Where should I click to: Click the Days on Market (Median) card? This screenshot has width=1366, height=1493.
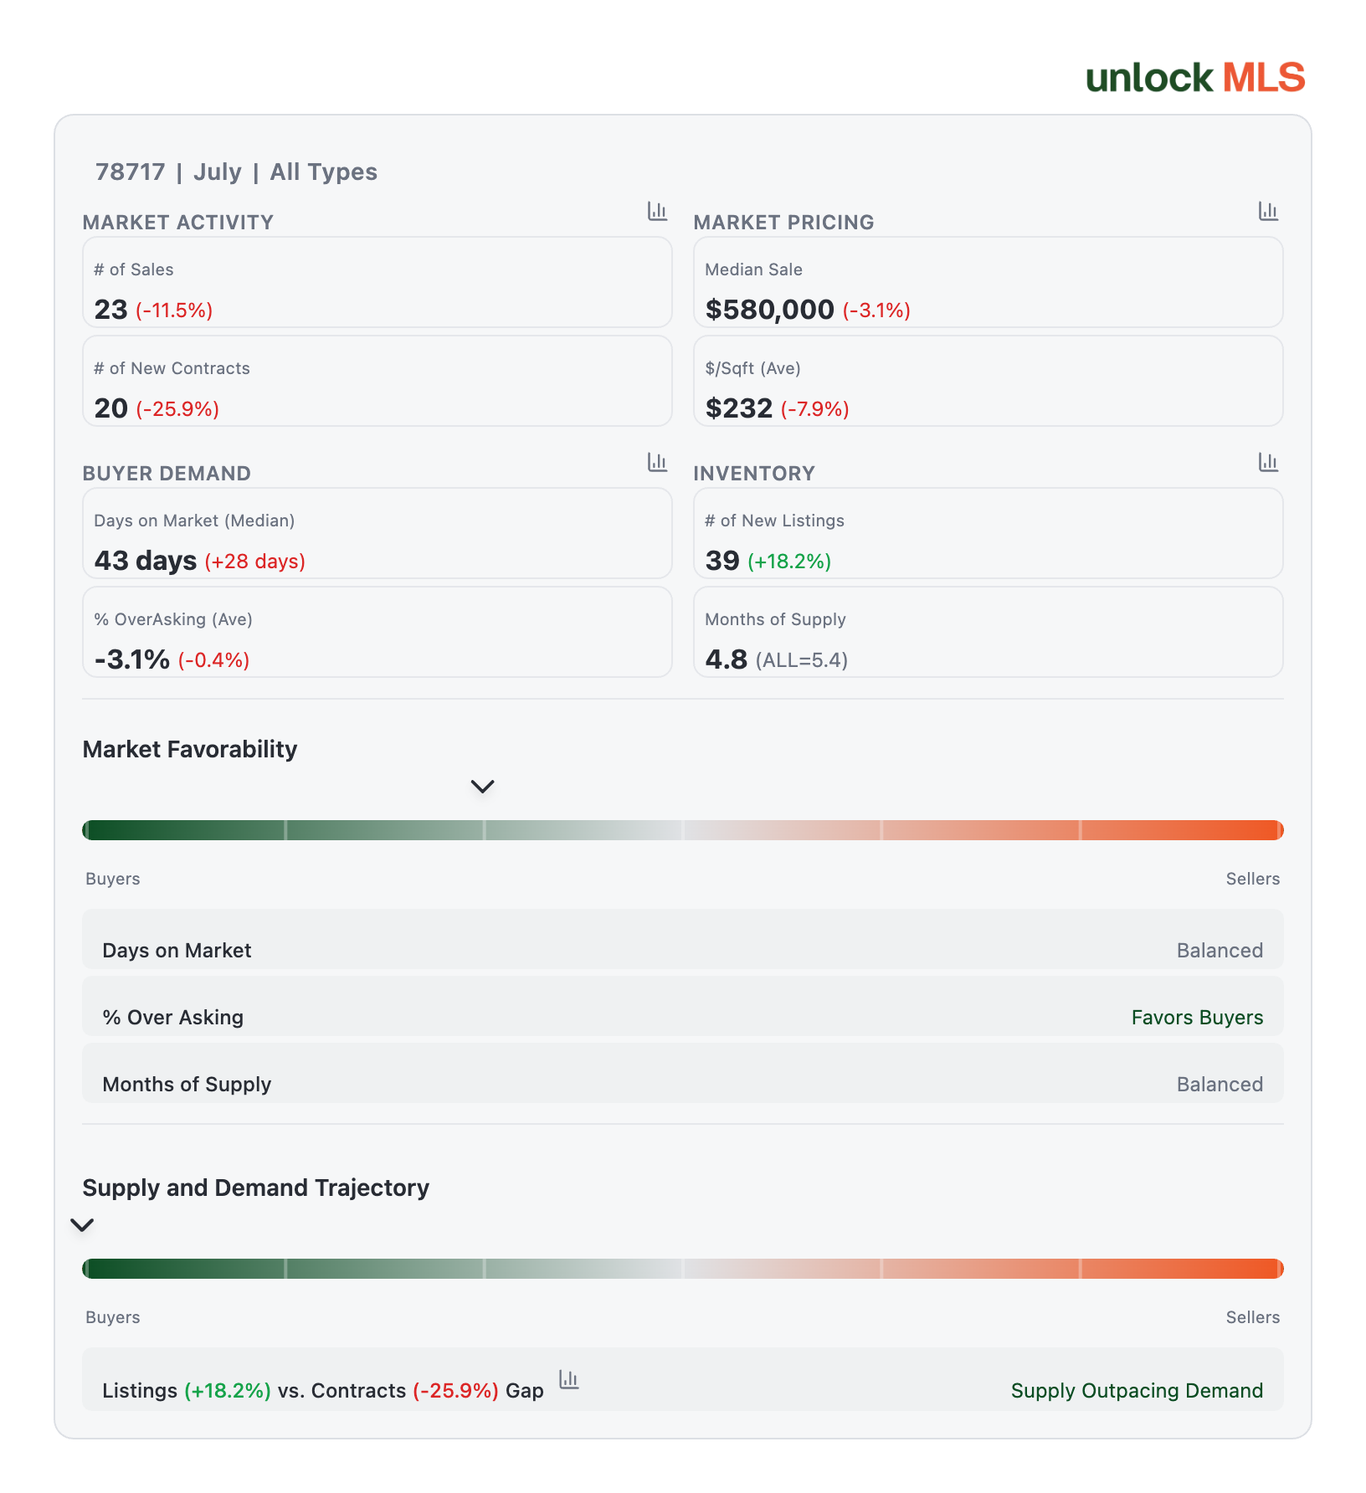pyautogui.click(x=377, y=533)
